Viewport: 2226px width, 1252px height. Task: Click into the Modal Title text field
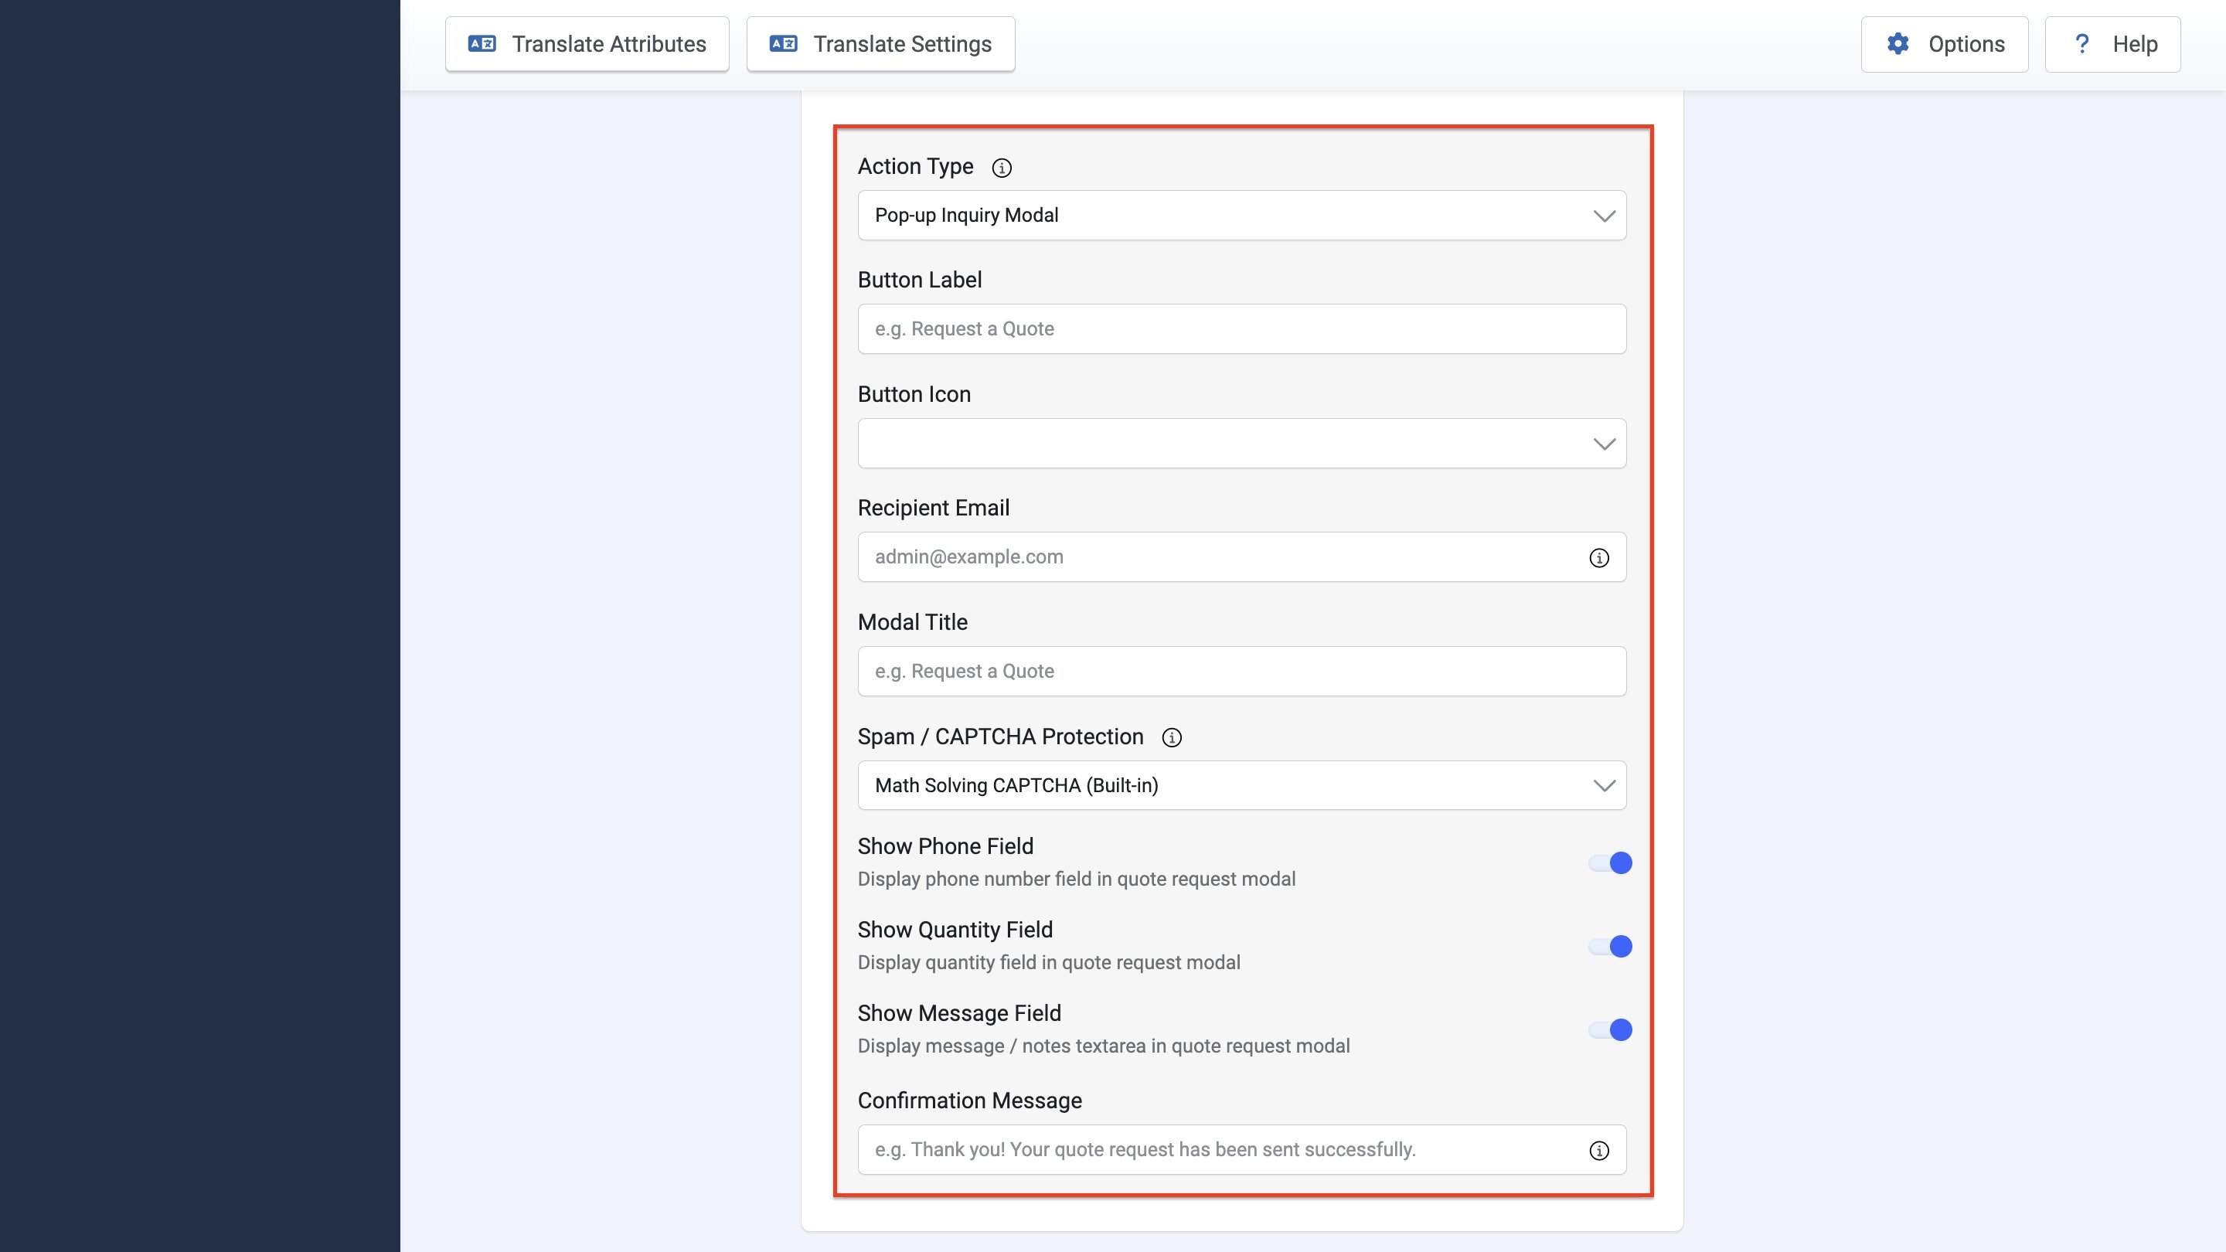pyautogui.click(x=1242, y=672)
